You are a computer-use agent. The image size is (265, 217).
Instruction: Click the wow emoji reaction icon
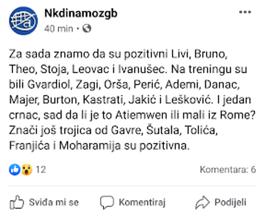pyautogui.click(x=27, y=169)
